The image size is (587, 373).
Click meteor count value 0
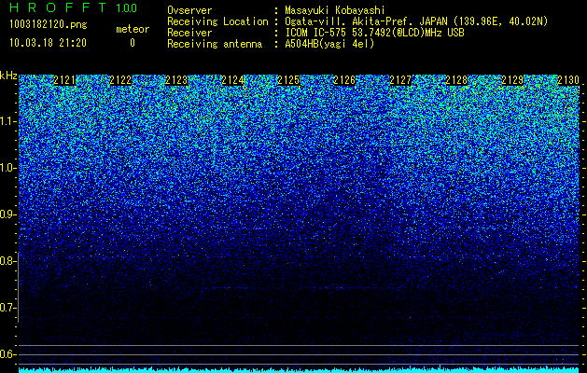tap(133, 43)
